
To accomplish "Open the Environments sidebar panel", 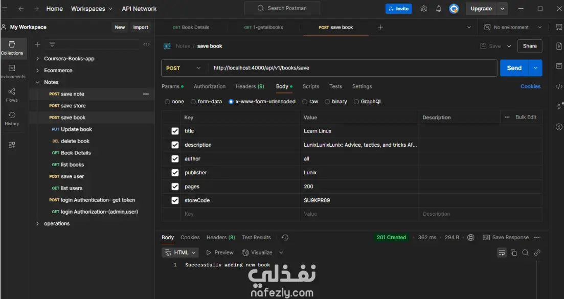I will [x=12, y=72].
